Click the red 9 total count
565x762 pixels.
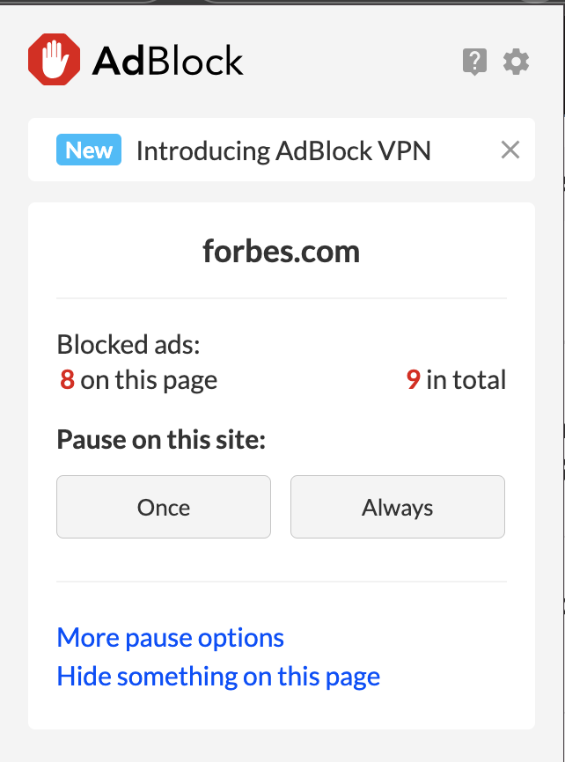click(414, 379)
